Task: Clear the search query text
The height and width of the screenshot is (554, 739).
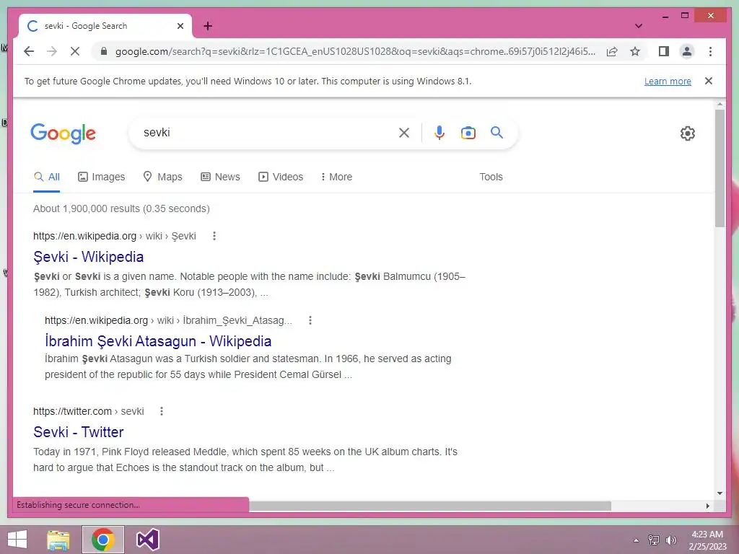Action: click(x=404, y=133)
